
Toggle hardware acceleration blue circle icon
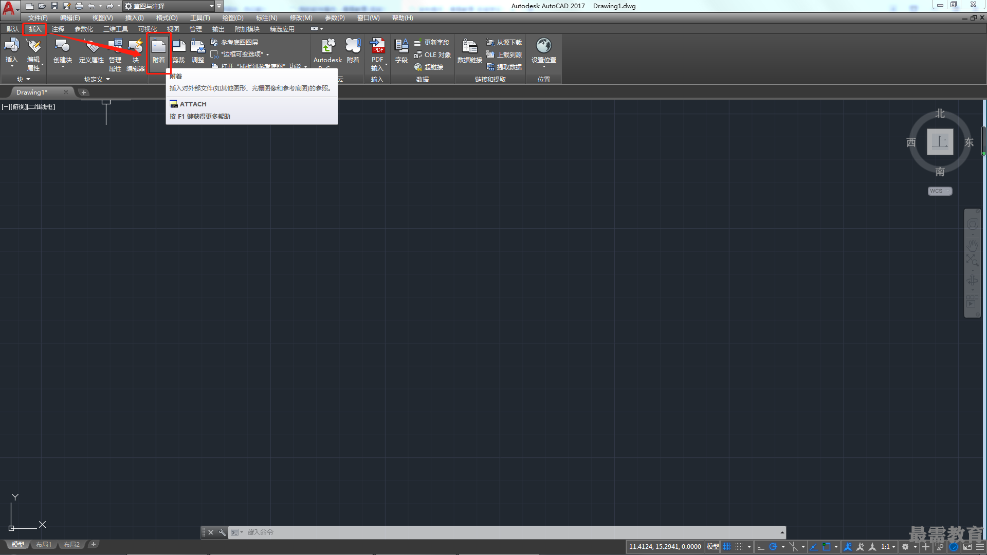click(954, 547)
